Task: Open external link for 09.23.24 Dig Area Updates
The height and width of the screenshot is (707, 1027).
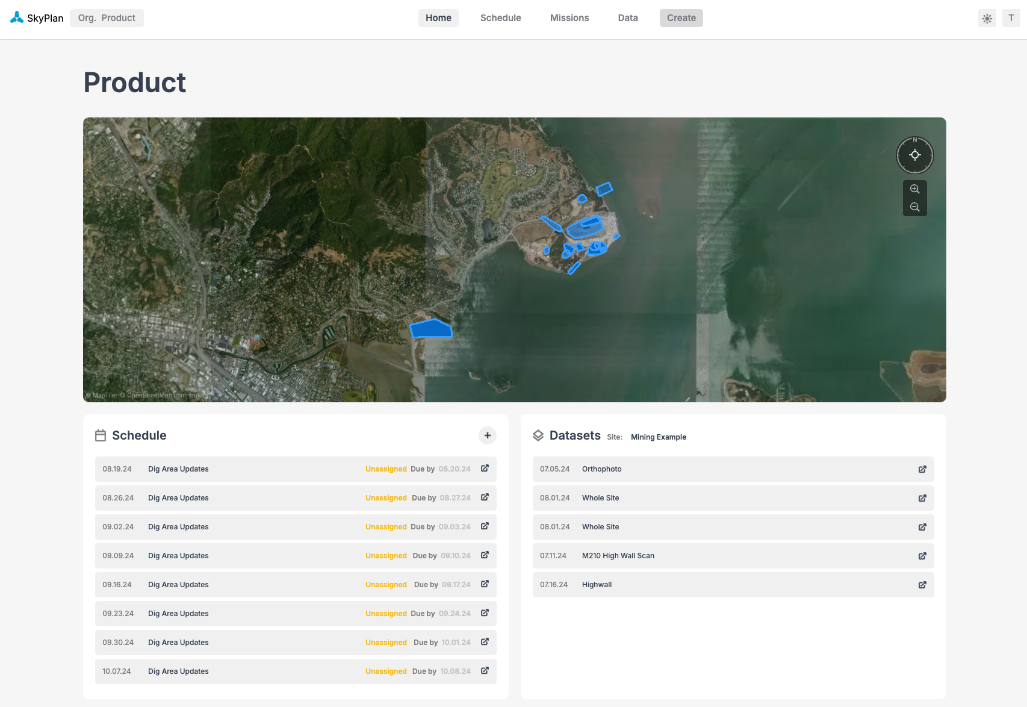Action: (485, 613)
